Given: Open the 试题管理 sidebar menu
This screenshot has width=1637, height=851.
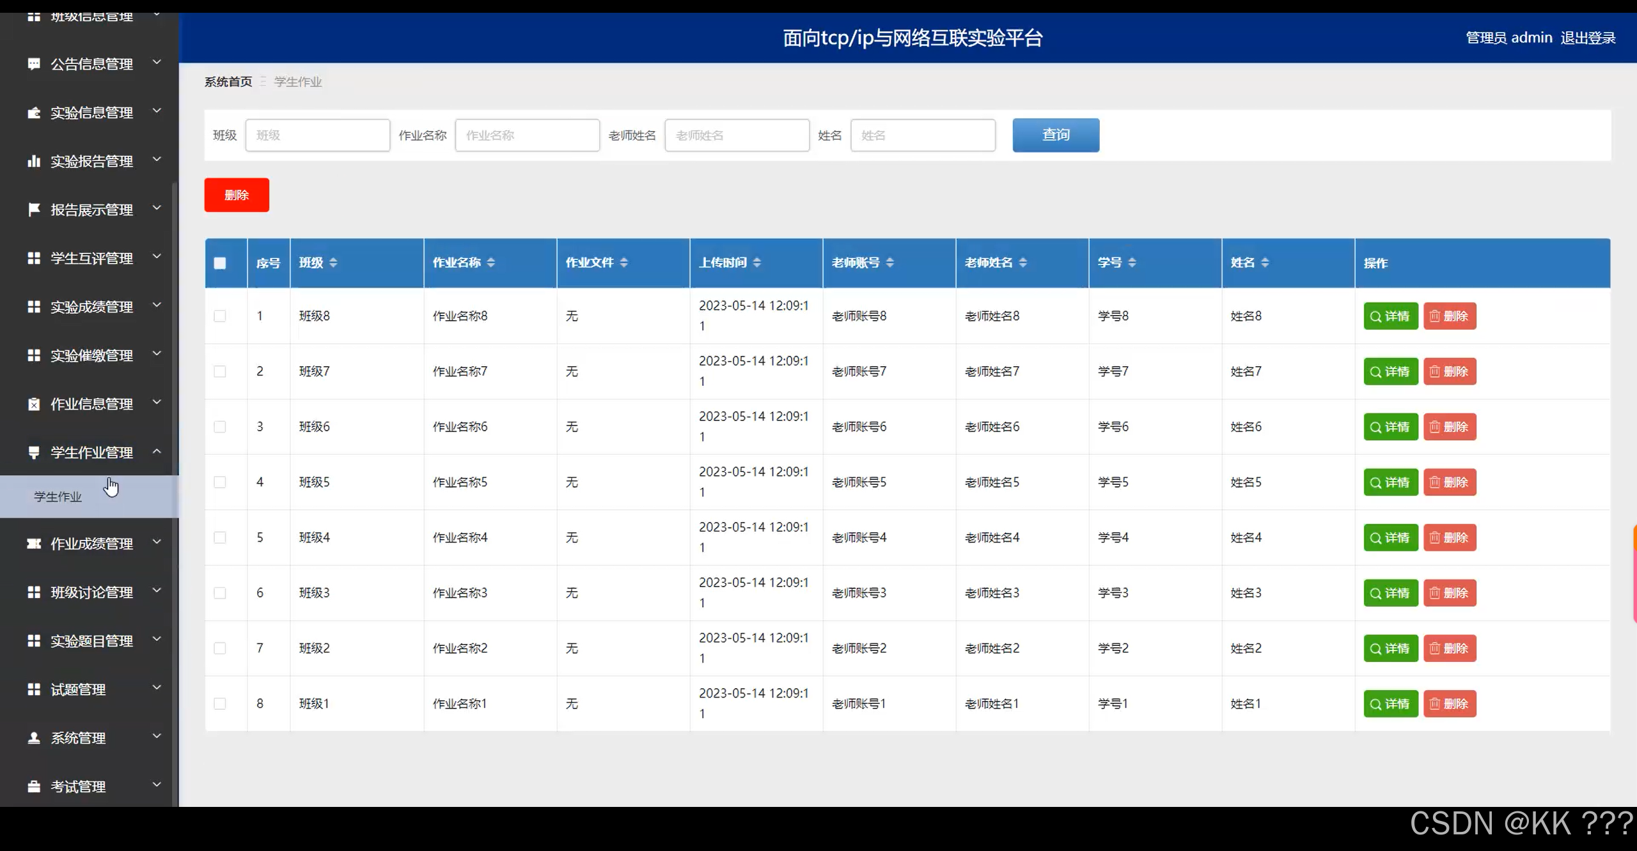Looking at the screenshot, I should [x=78, y=689].
